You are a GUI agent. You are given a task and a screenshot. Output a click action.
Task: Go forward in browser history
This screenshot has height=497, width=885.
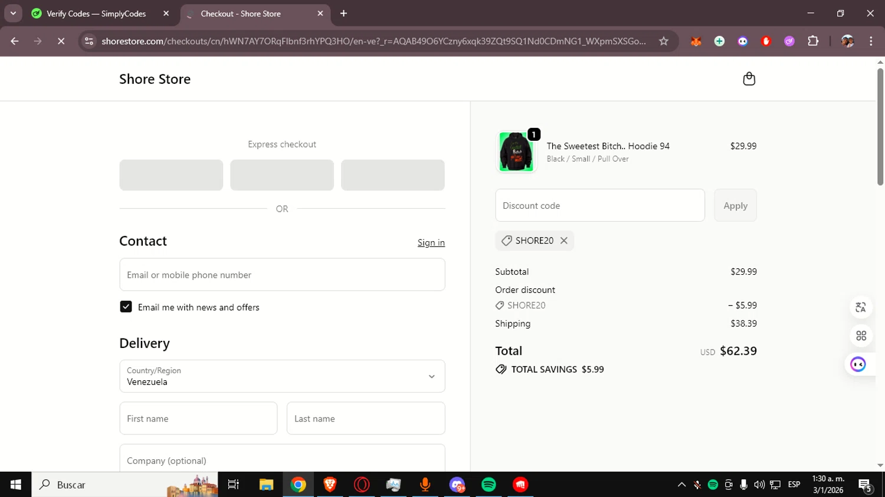tap(38, 41)
